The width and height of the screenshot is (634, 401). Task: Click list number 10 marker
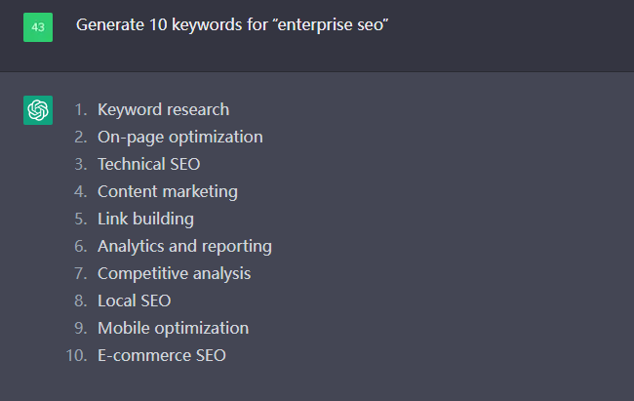76,356
